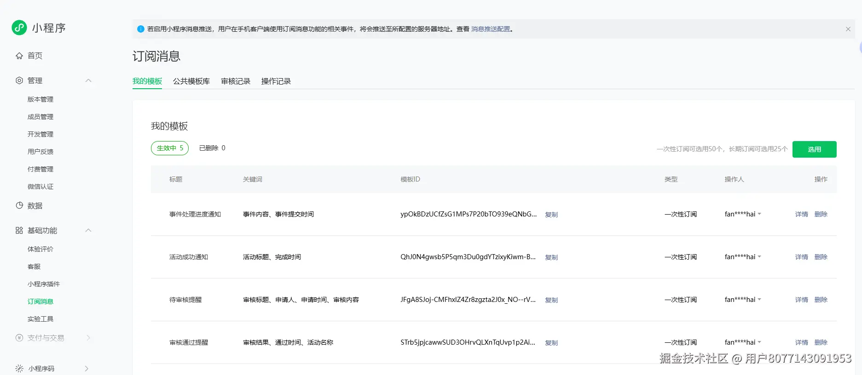Click the home icon beside 首页

tap(19, 56)
